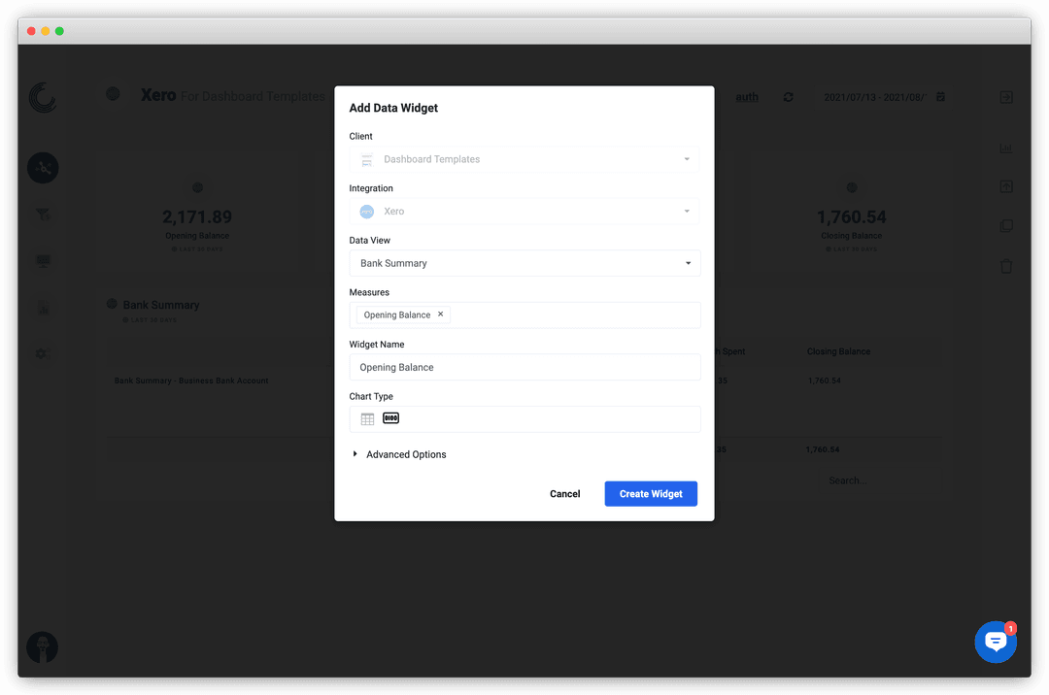Select the table chart type icon
Viewport: 1049px width, 695px height.
367,419
